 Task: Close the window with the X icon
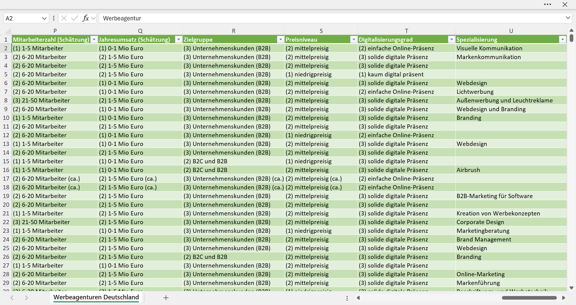point(565,4)
